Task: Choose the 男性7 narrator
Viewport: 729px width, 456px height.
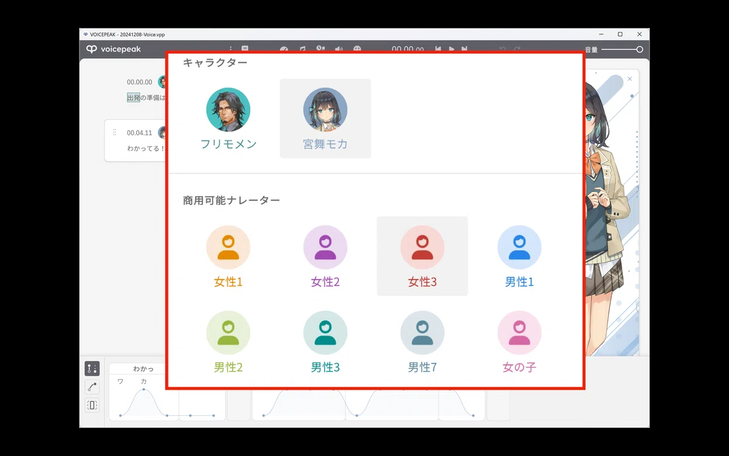Action: (x=422, y=342)
